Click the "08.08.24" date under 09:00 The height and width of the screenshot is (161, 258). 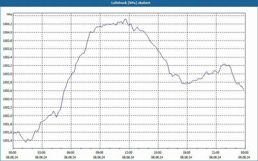99,157
